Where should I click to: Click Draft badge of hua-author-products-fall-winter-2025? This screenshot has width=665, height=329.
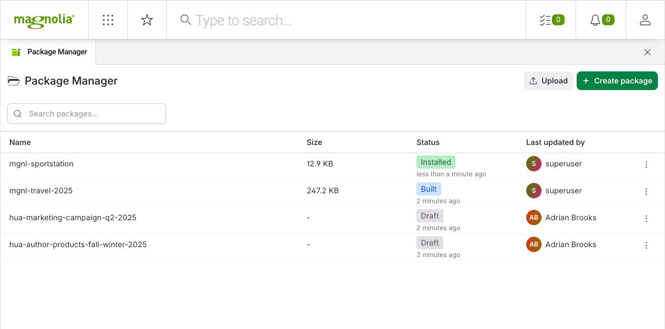[430, 243]
